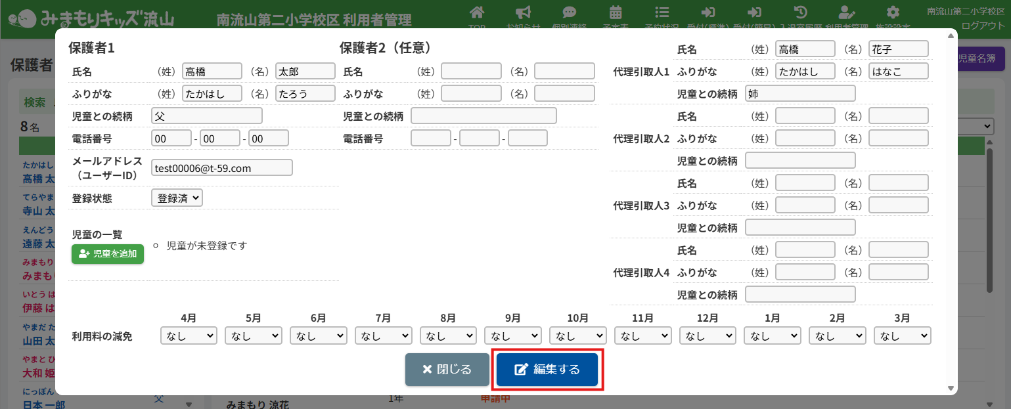Open the 施設設定 gear icon
The width and height of the screenshot is (1011, 409).
pyautogui.click(x=892, y=13)
